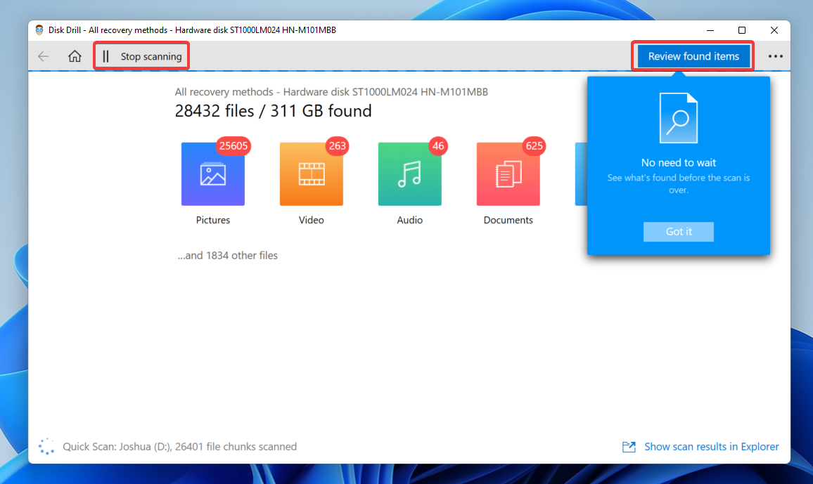Click the Audio label

[x=410, y=220]
